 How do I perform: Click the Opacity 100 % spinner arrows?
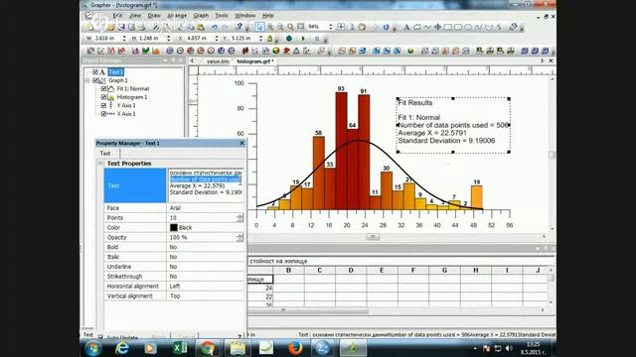point(239,237)
